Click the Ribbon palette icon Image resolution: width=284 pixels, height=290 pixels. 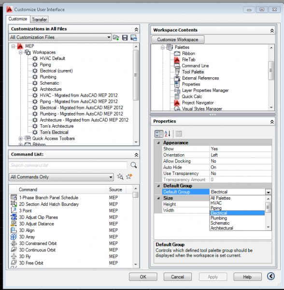point(177,54)
